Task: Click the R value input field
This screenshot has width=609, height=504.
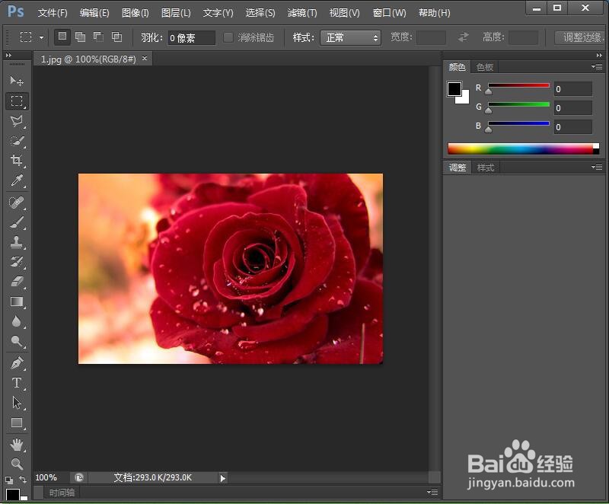Action: point(573,89)
